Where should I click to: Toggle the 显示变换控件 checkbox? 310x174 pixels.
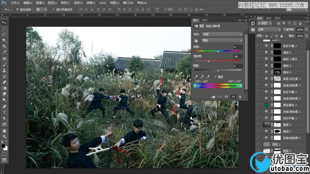[53, 9]
